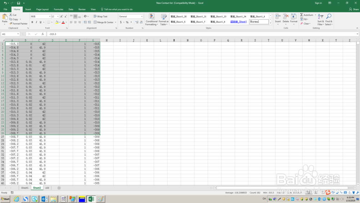This screenshot has width=360, height=203.
Task: Increase decimal places
Action: coord(137,22)
